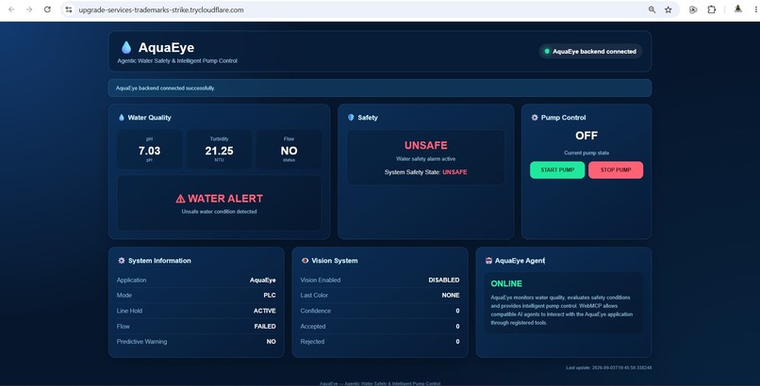760x386 pixels.
Task: Click the Mode PLC row value
Action: click(x=270, y=295)
